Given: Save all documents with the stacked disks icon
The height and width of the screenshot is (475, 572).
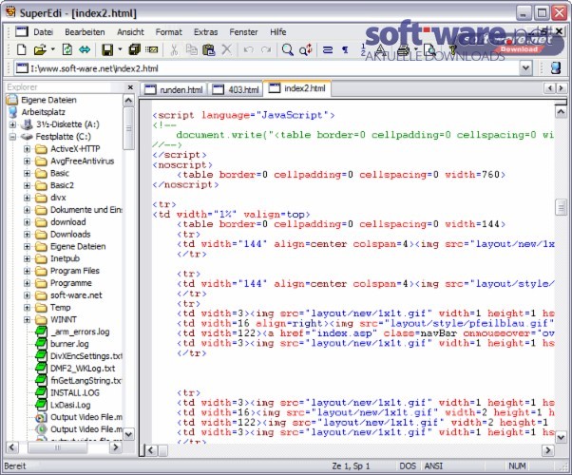Looking at the screenshot, I should (135, 49).
